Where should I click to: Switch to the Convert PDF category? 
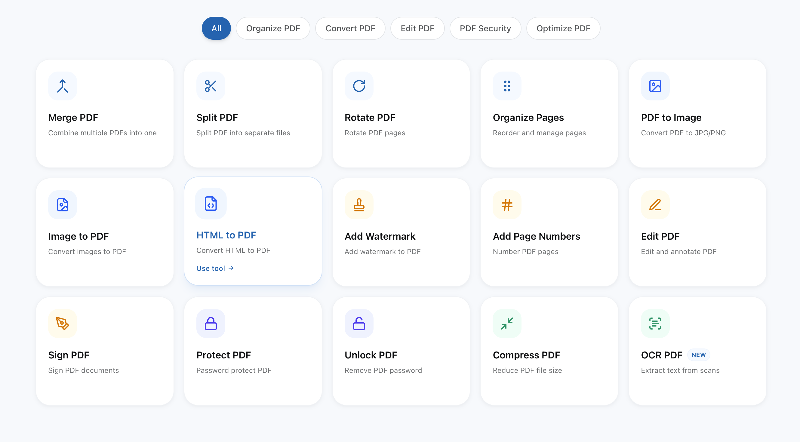(350, 28)
